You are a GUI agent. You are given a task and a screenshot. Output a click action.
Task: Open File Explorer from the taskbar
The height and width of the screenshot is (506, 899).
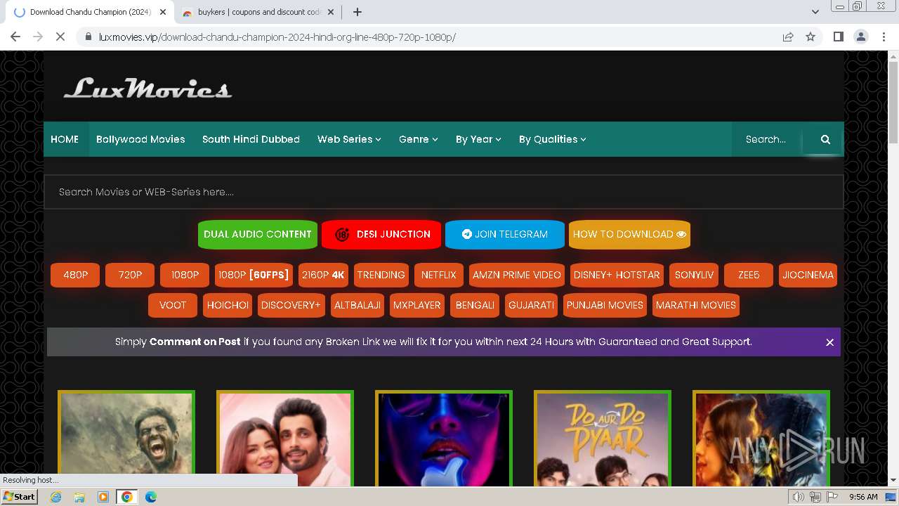(x=79, y=497)
